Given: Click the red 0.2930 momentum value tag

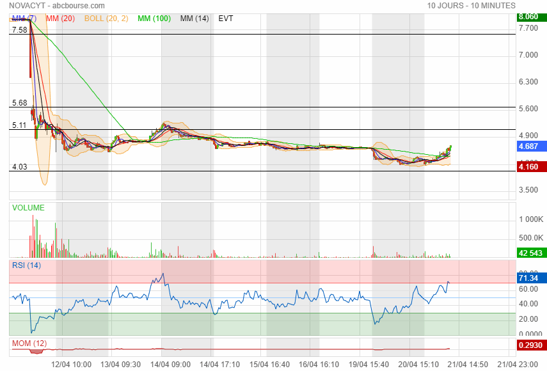Looking at the screenshot, I should click(x=532, y=345).
